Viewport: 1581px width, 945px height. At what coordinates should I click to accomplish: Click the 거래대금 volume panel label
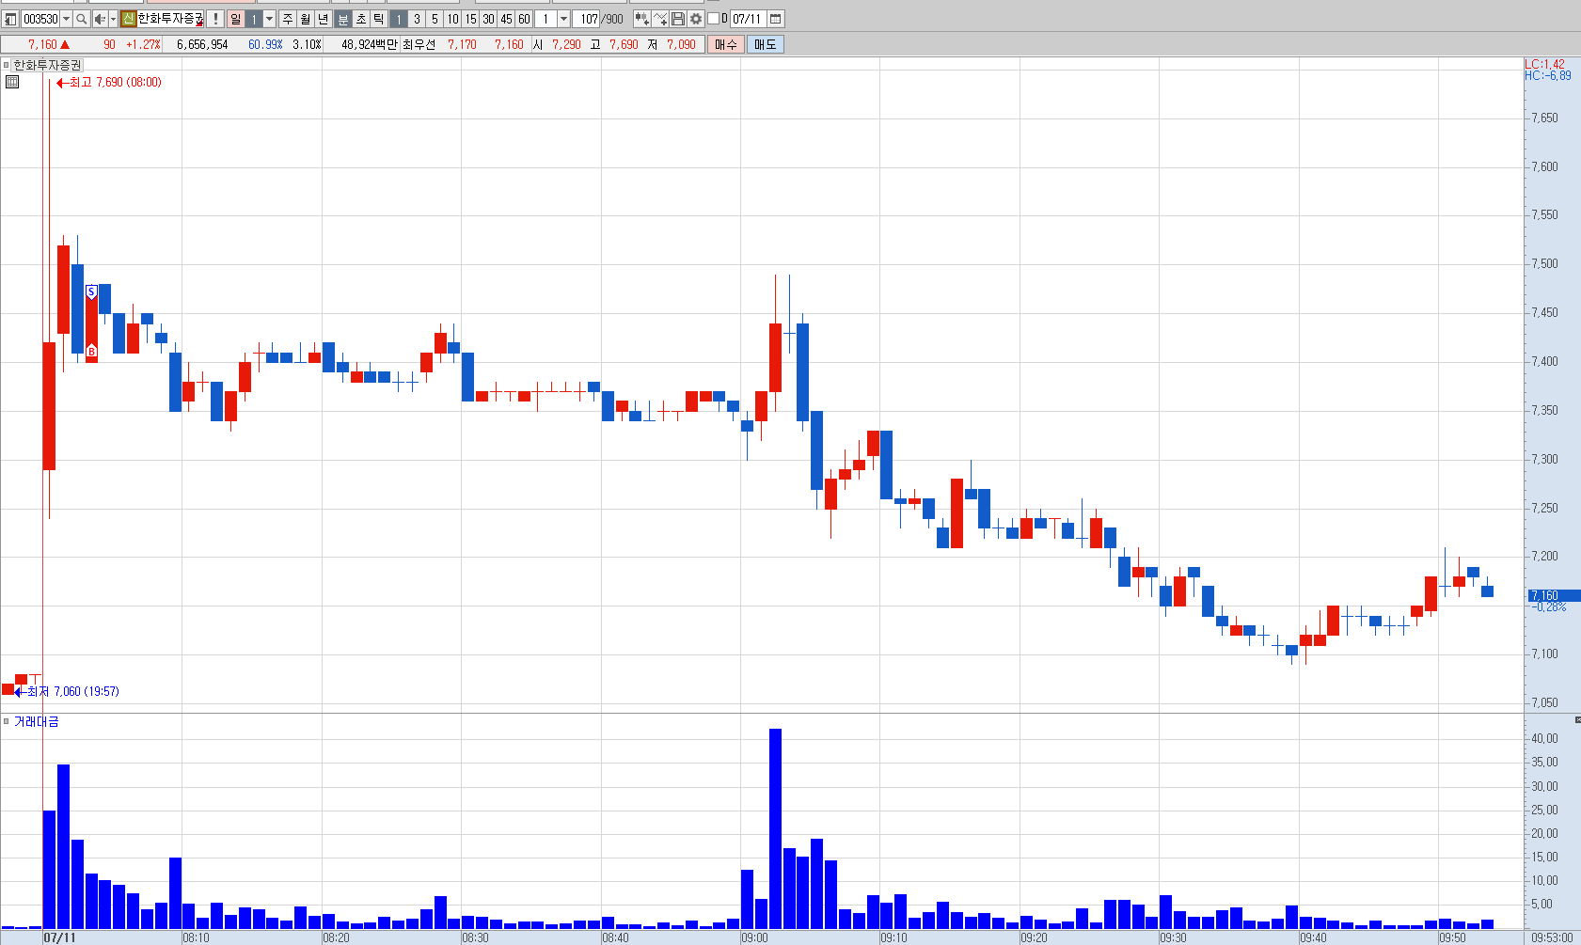tap(36, 721)
